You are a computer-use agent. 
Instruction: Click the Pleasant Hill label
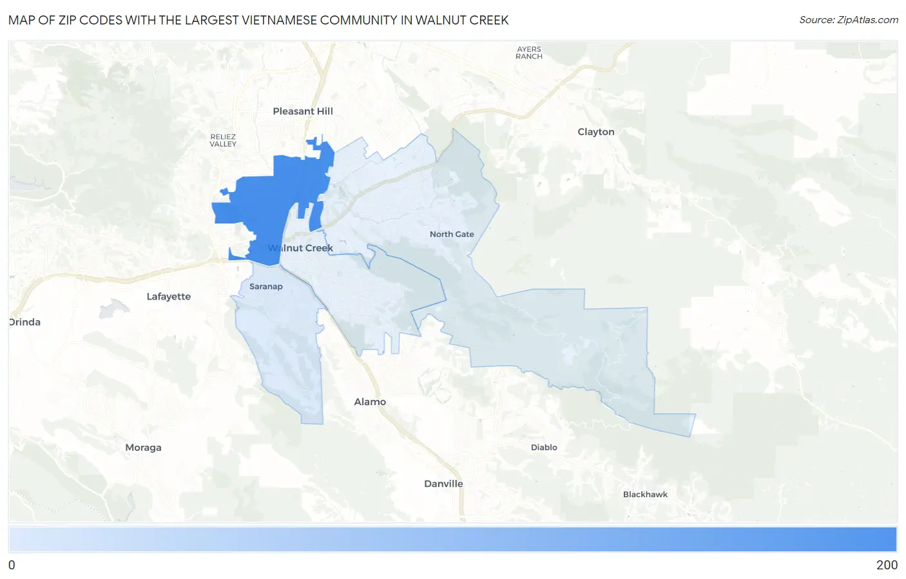pyautogui.click(x=303, y=111)
